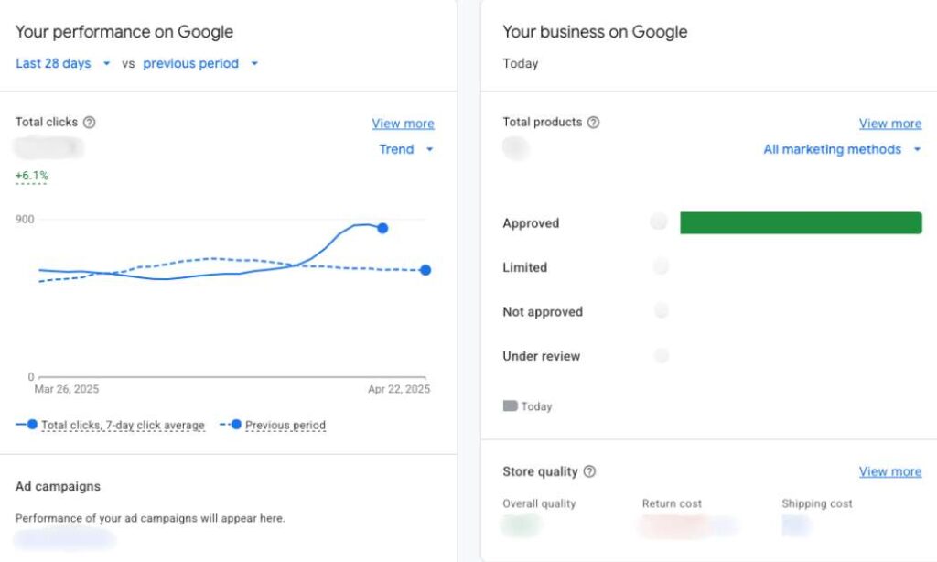
Task: Click View more link for Store quality
Action: [889, 471]
